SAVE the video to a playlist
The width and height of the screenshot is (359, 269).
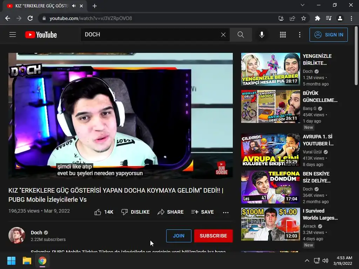coord(202,212)
